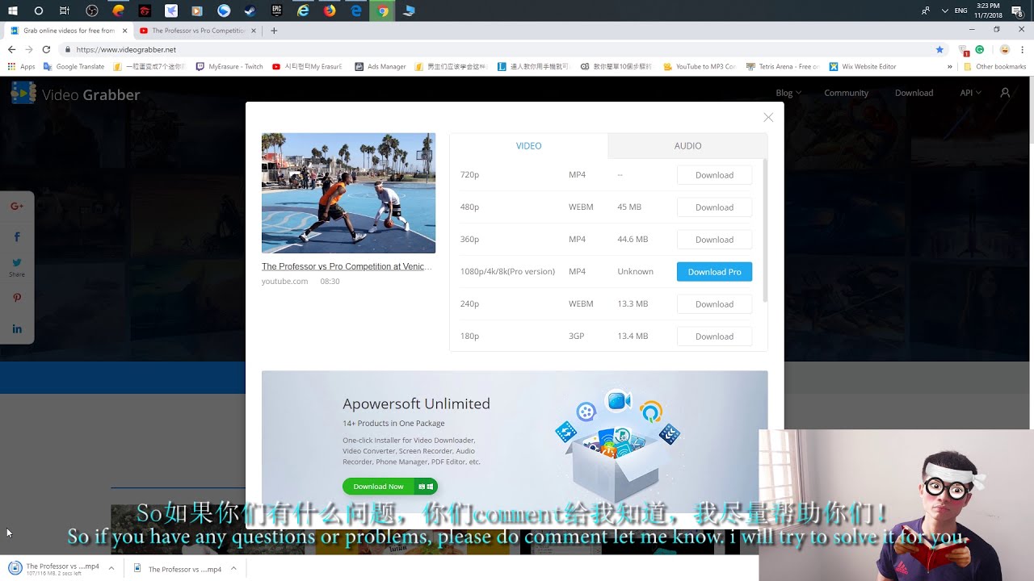Click the basketball video thumbnail

click(x=348, y=193)
